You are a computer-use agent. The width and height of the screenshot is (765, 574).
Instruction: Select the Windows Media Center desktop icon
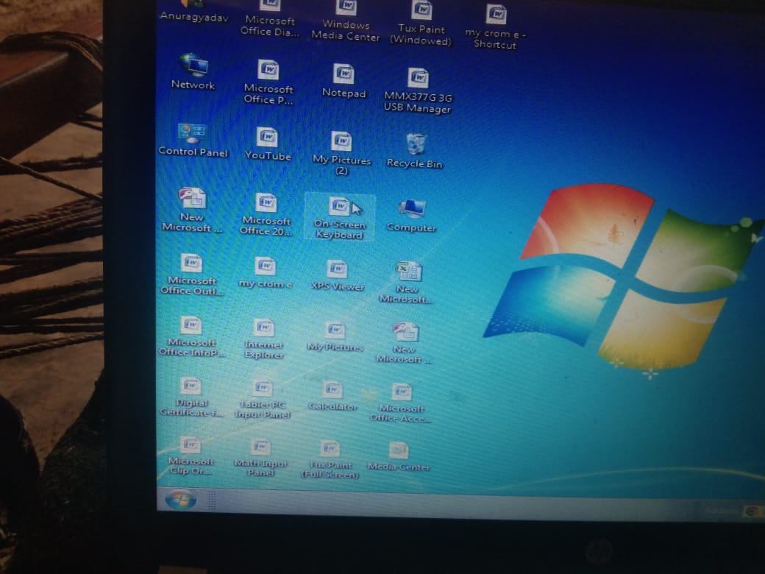pyautogui.click(x=346, y=21)
